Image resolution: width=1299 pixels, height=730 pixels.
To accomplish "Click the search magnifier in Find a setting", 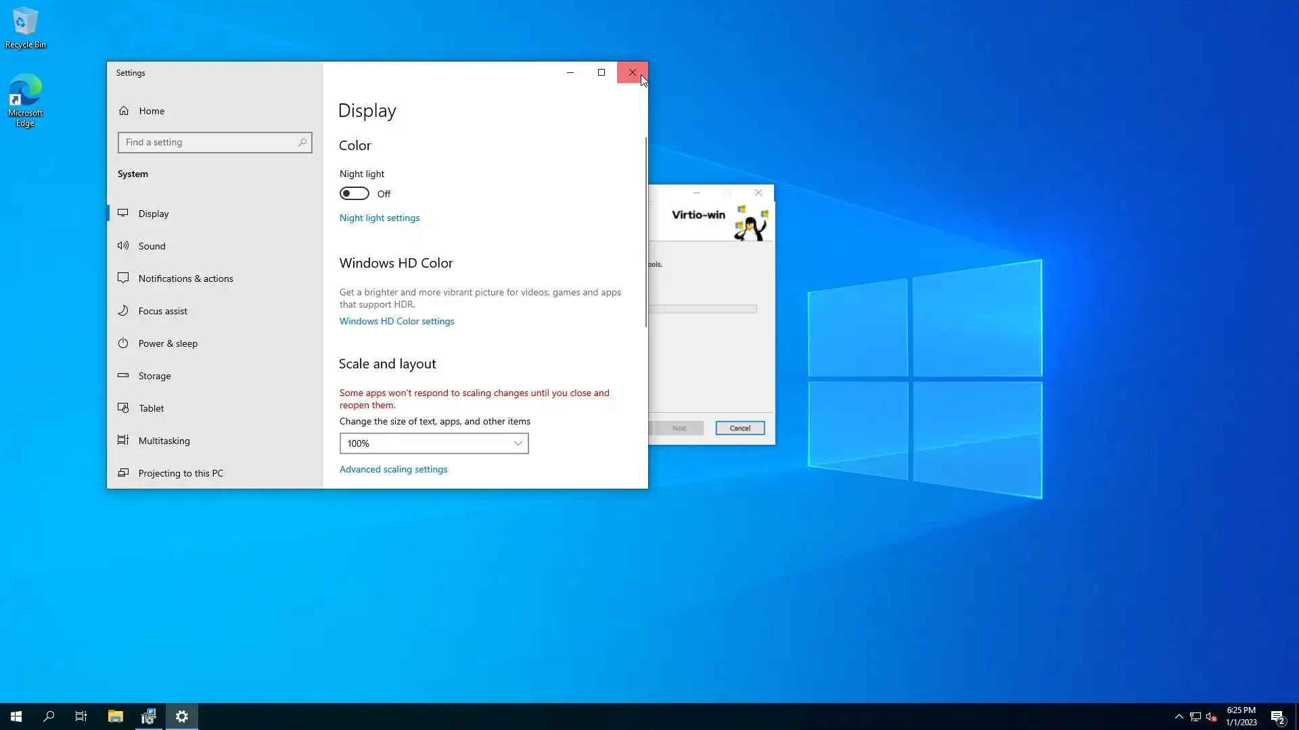I will 302,142.
